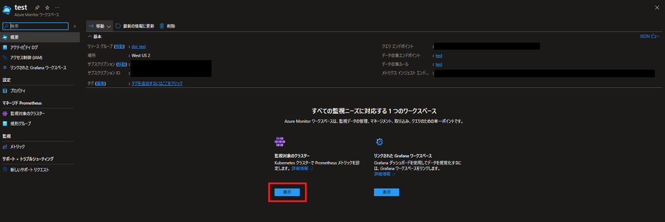Collapse the left navigation with double chevron
Image resolution: width=665 pixels, height=222 pixels.
point(75,26)
